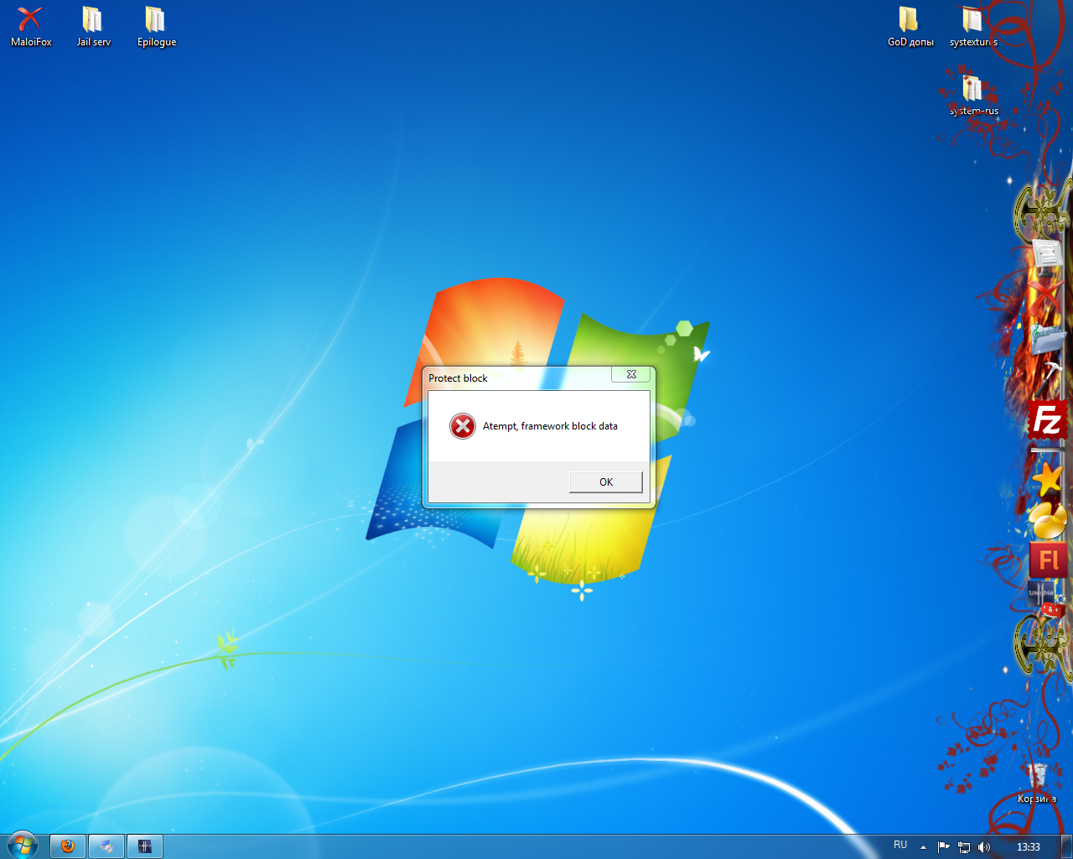Switch to Lineage II taskbar button
The height and width of the screenshot is (859, 1073).
(x=144, y=846)
